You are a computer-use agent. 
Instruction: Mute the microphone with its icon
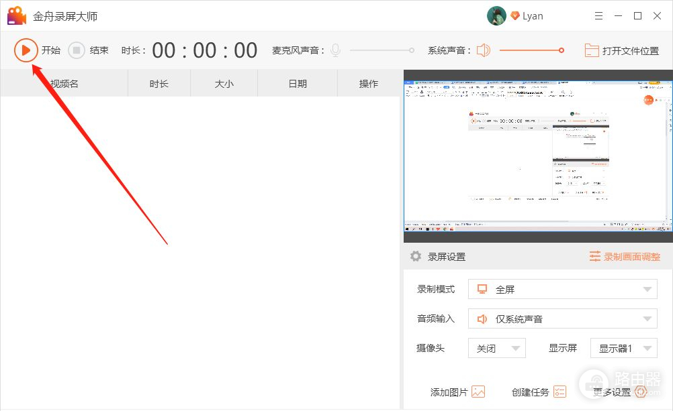(335, 50)
